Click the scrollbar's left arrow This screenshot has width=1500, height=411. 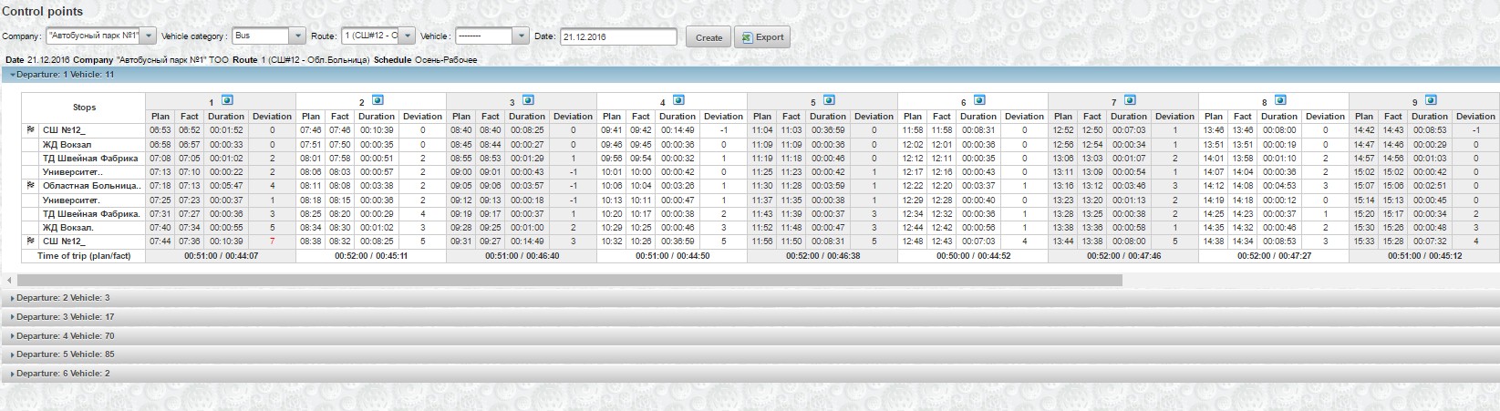point(9,281)
